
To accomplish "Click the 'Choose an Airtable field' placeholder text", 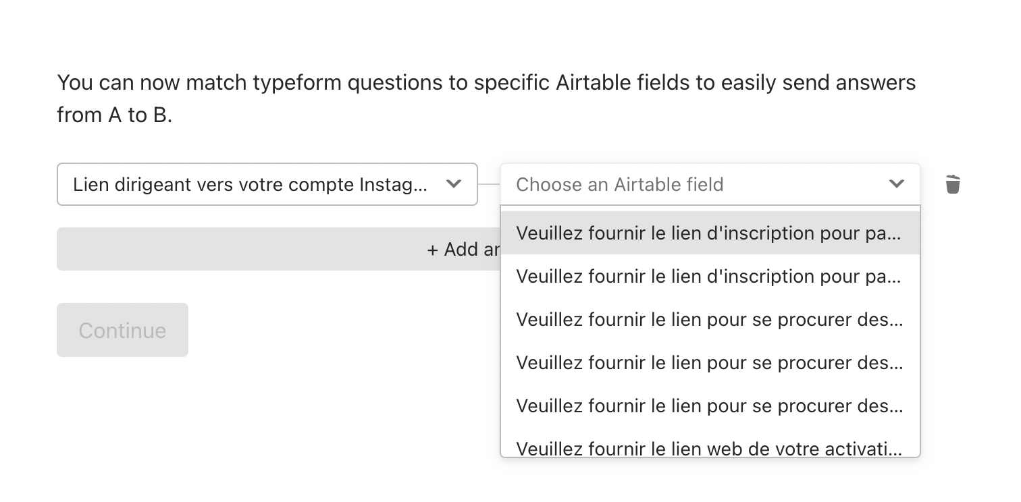I will point(620,184).
